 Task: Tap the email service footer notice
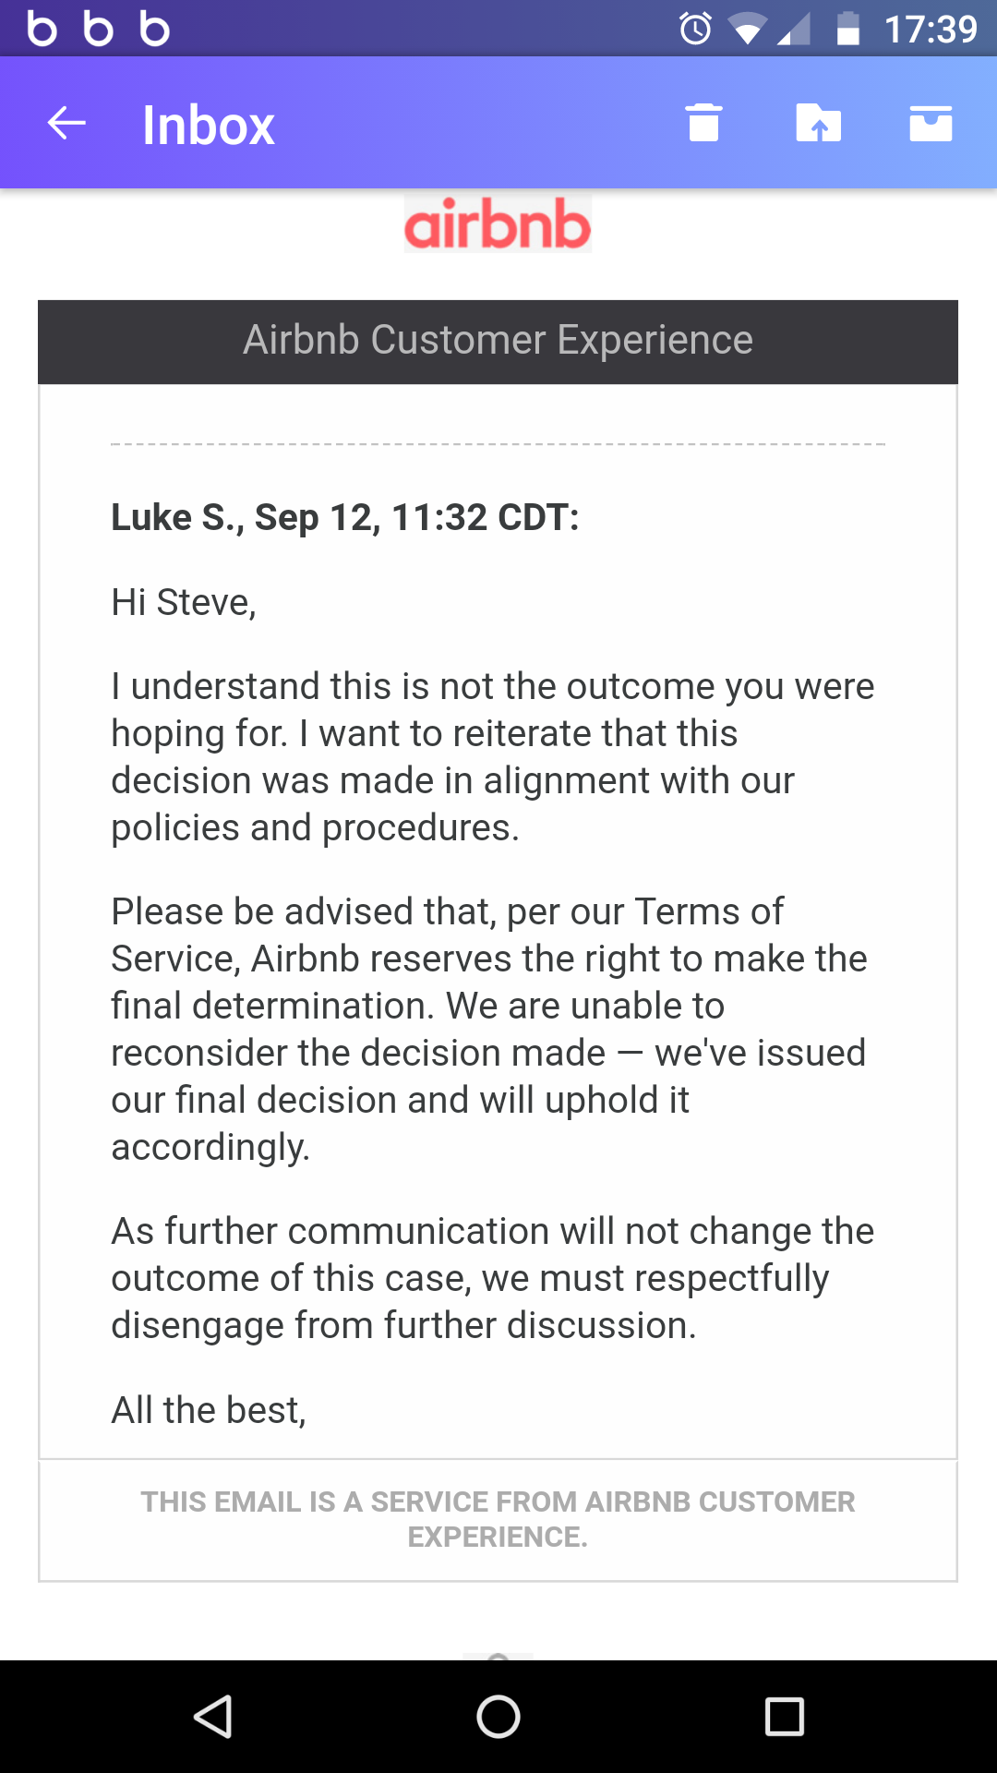point(498,1519)
